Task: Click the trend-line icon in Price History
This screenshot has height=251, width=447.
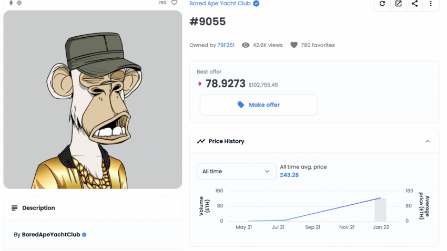Action: tap(201, 141)
